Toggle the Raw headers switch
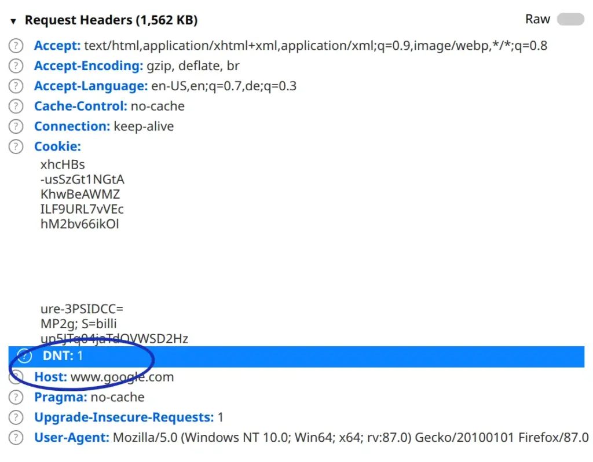This screenshot has width=593, height=462. click(x=570, y=19)
